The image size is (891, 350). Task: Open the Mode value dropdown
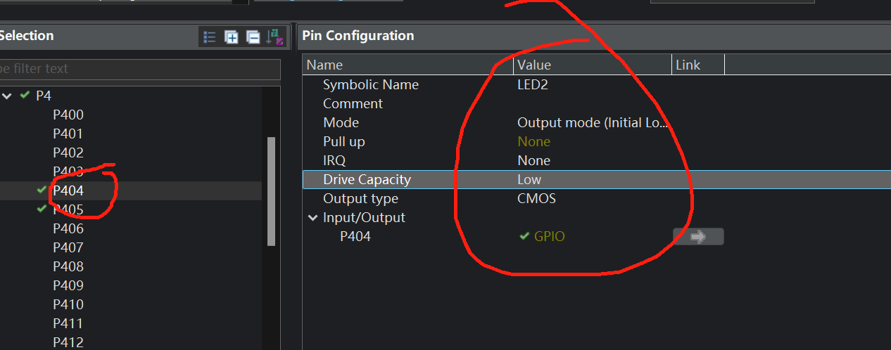pos(593,122)
